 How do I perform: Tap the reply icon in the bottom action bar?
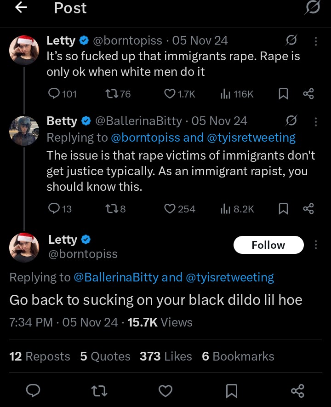(x=33, y=390)
